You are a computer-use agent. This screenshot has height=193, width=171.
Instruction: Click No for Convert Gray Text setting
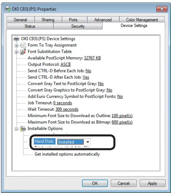point(101,83)
